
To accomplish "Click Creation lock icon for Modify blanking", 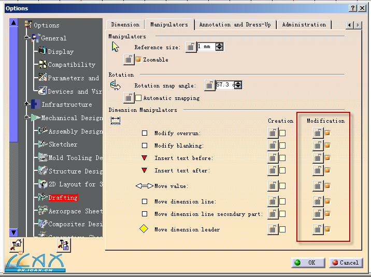I will pos(273,145).
